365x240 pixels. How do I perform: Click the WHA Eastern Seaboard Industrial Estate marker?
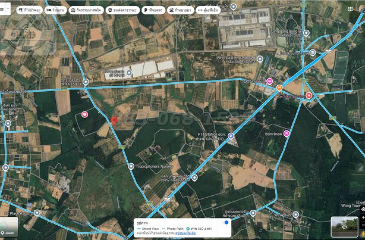click(x=260, y=59)
